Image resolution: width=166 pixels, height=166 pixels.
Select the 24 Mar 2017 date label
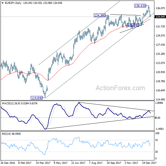(43, 163)
